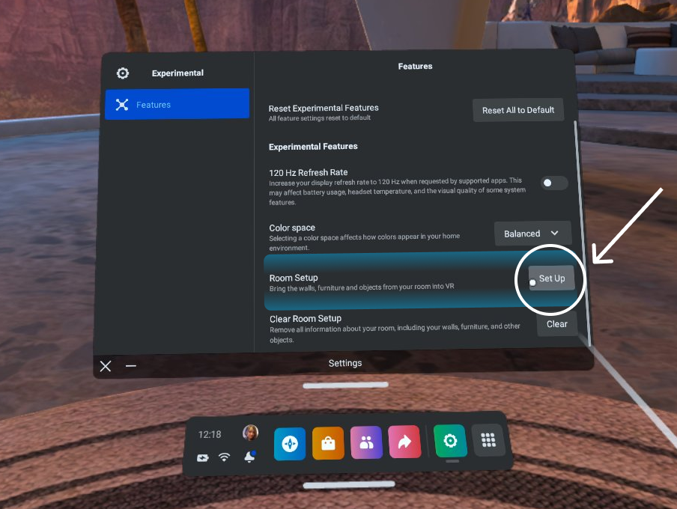Open the People social icon
The image size is (677, 509).
coord(366,442)
